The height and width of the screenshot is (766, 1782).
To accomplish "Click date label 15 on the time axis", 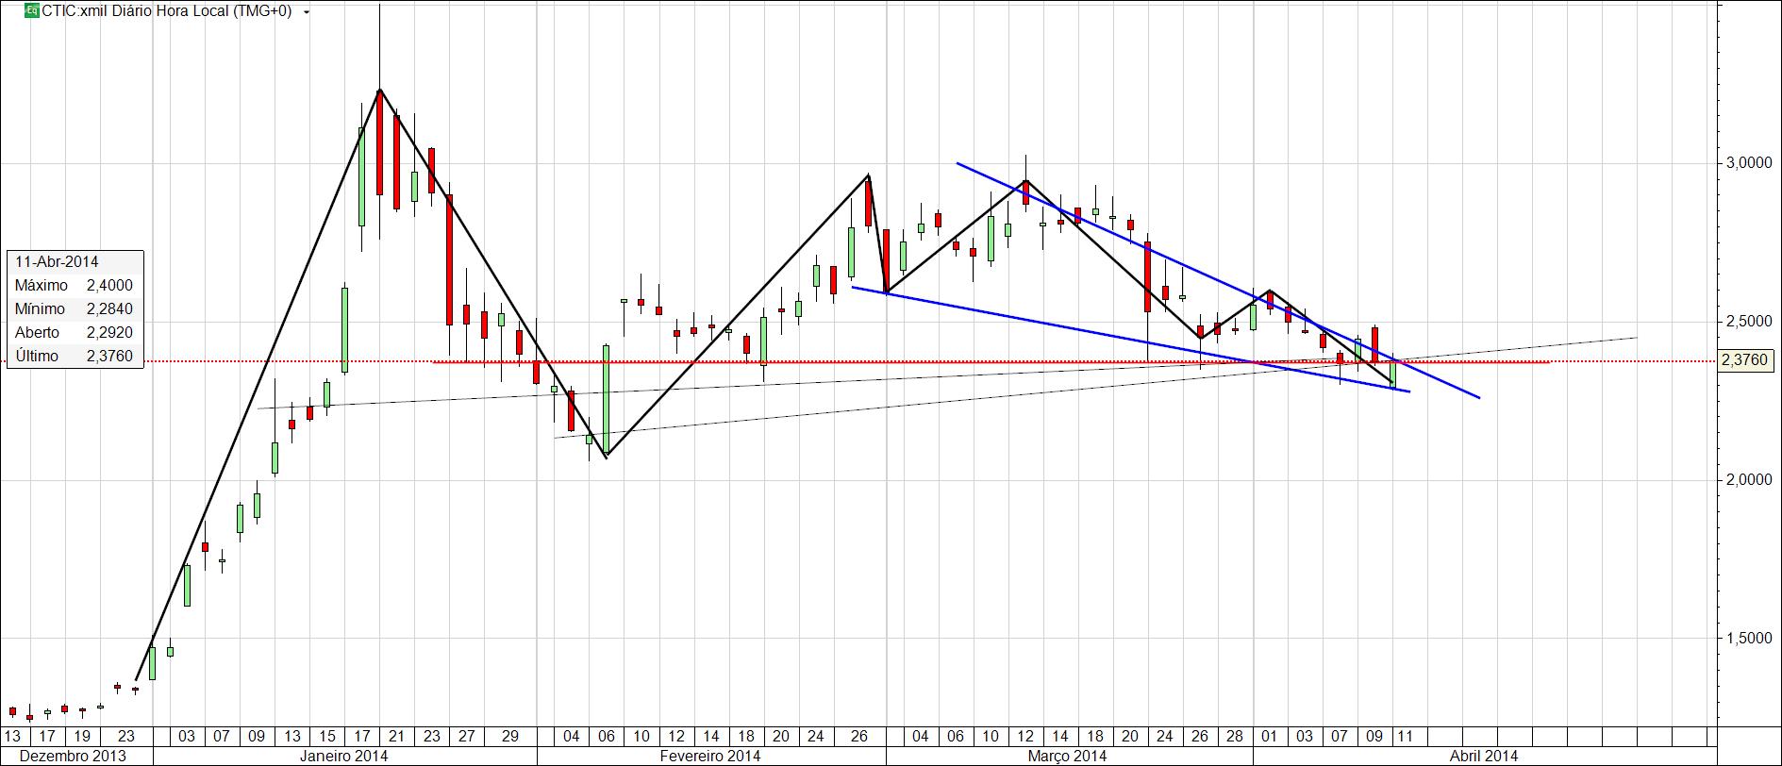I will coord(327,736).
